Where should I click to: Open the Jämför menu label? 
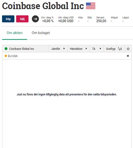point(56,49)
